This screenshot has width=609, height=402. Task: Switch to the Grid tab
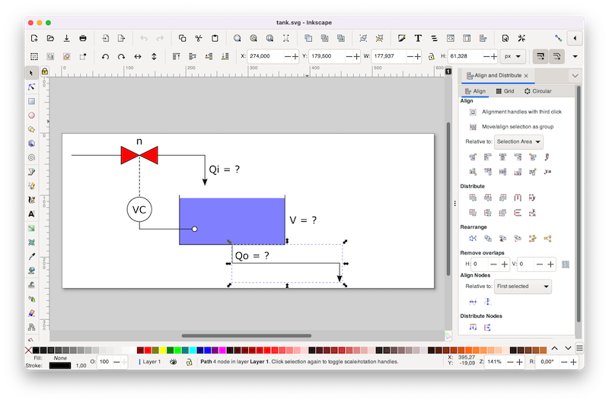click(505, 91)
